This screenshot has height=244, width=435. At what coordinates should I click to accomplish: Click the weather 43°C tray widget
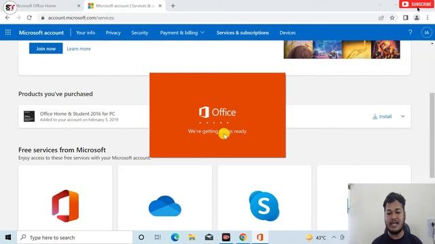[x=315, y=237]
